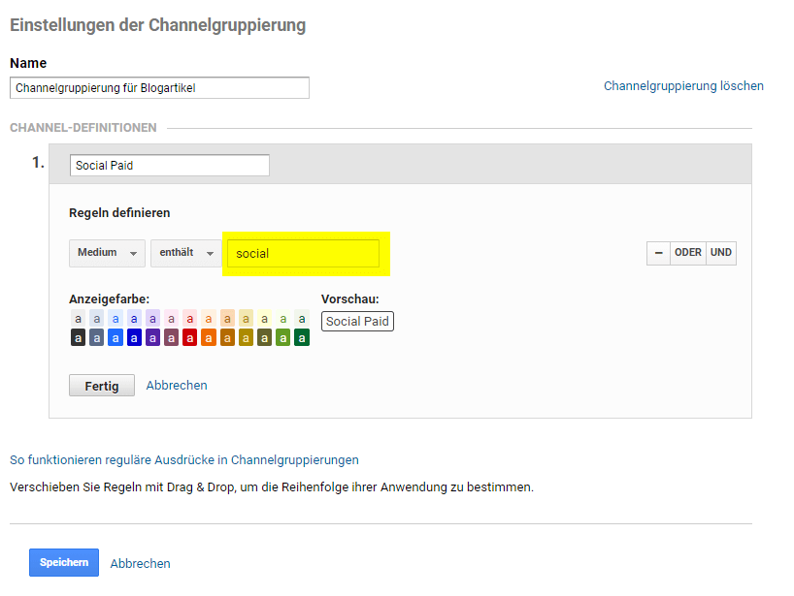This screenshot has height=596, width=794.
Task: Add an UND condition to the rule
Action: [721, 253]
